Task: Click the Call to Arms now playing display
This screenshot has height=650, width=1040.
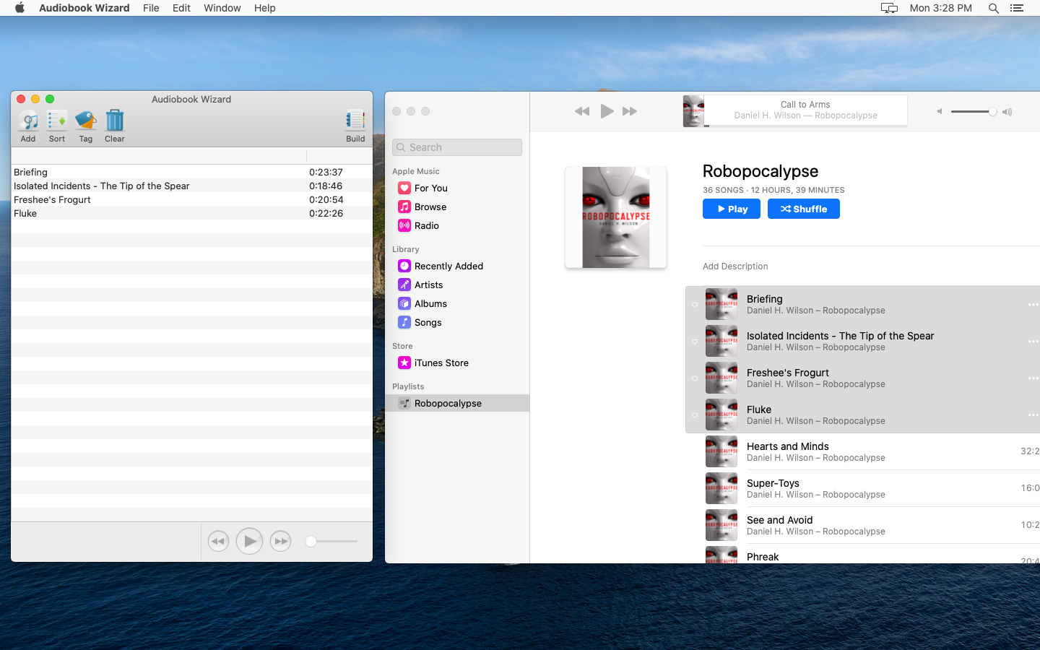Action: tap(805, 110)
